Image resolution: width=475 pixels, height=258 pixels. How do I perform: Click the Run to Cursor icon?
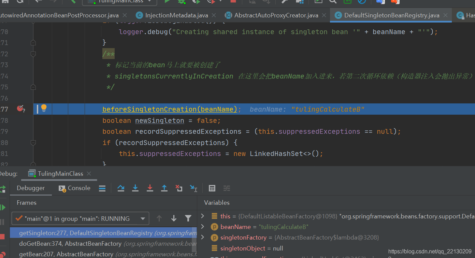193,188
